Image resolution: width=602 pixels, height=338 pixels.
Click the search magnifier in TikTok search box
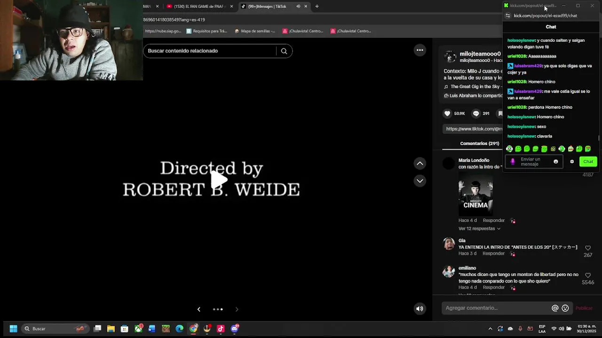click(284, 51)
